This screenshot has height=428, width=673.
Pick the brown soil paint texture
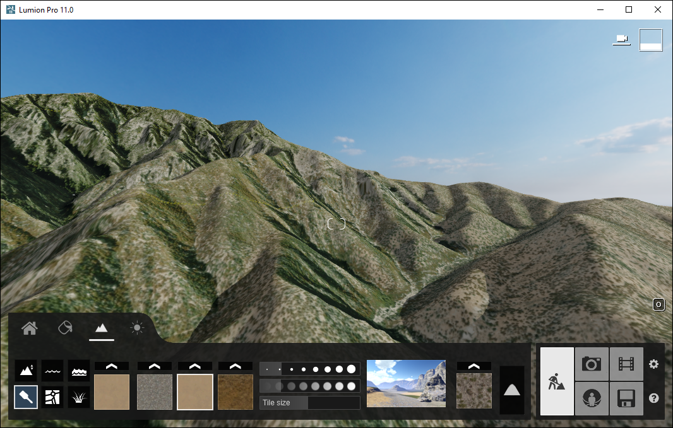click(x=235, y=392)
